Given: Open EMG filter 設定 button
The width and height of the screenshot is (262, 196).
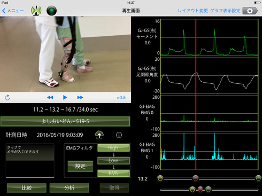Looking at the screenshot, I should tap(80, 166).
